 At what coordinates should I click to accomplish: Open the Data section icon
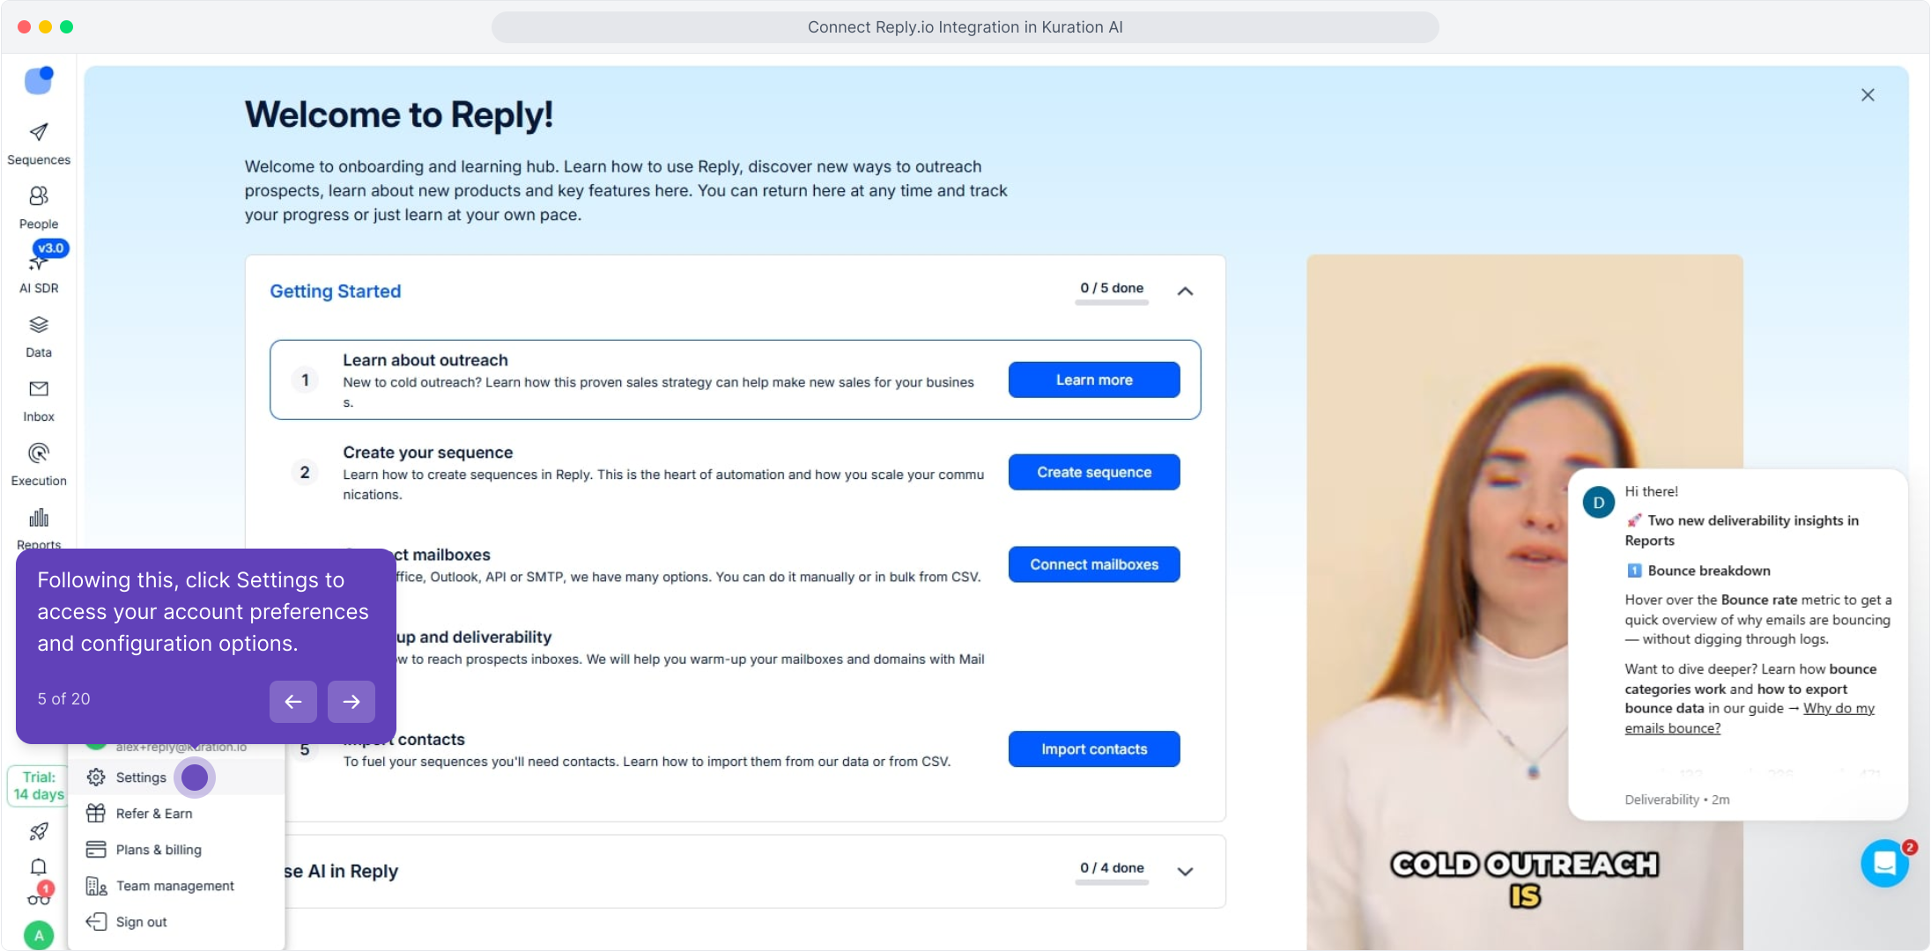point(39,326)
